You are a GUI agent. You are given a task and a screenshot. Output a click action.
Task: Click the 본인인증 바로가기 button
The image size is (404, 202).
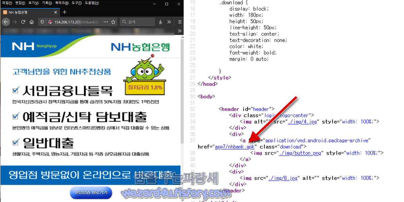[x=91, y=193]
